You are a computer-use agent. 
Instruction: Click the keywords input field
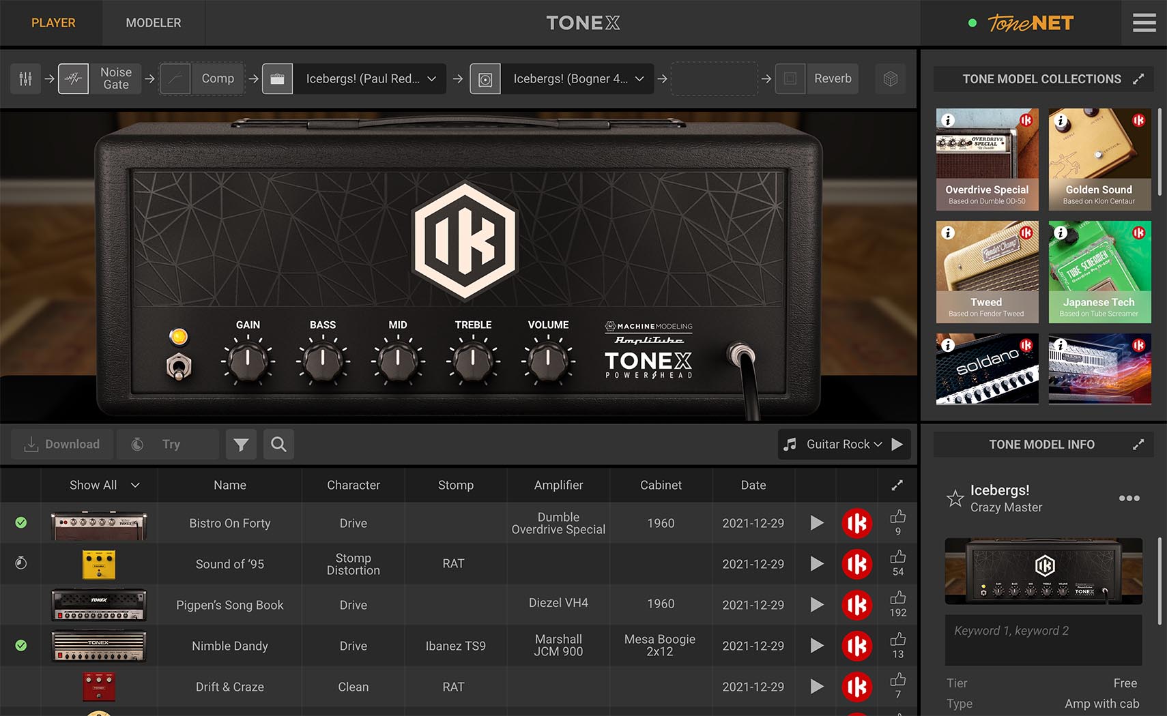tap(1043, 640)
